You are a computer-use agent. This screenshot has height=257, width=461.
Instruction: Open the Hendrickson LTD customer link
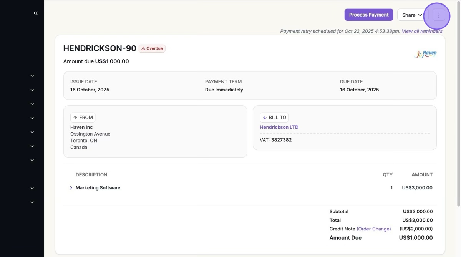point(279,127)
